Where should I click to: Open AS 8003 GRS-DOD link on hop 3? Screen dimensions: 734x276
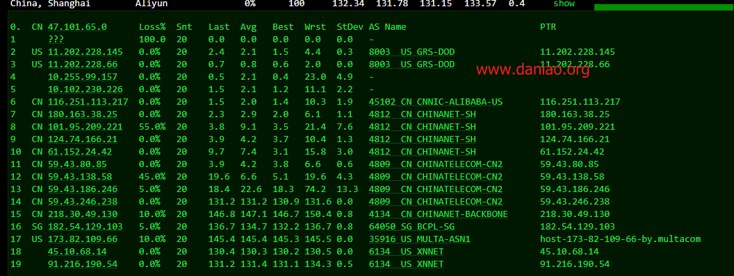(411, 64)
